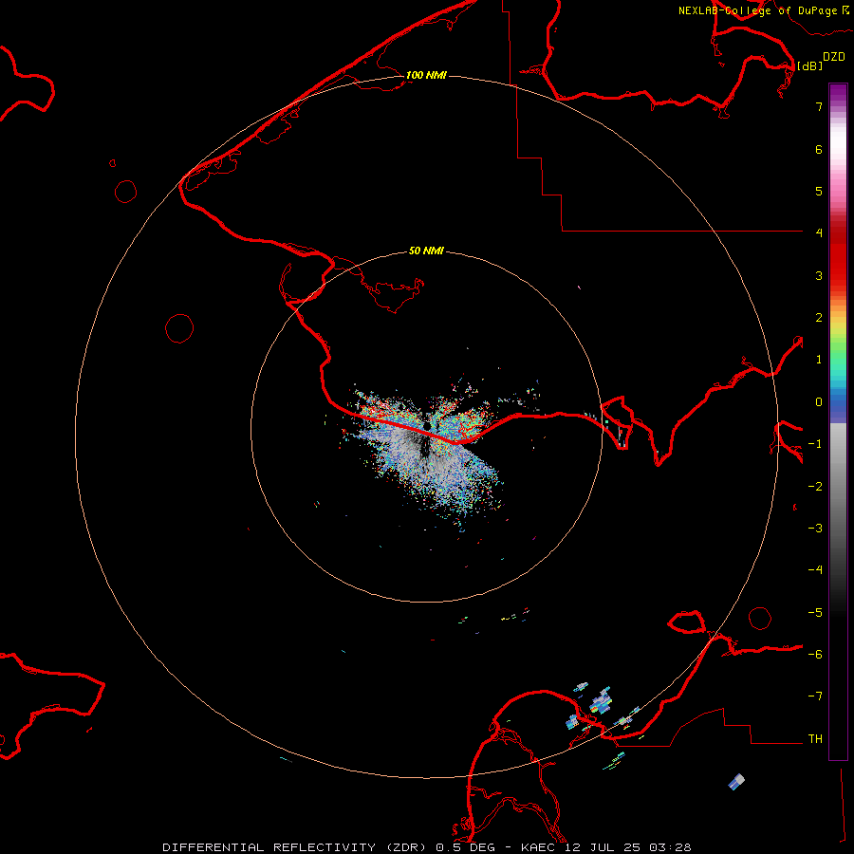Click the radar site center in the echo cluster
854x854 pixels.
(427, 426)
